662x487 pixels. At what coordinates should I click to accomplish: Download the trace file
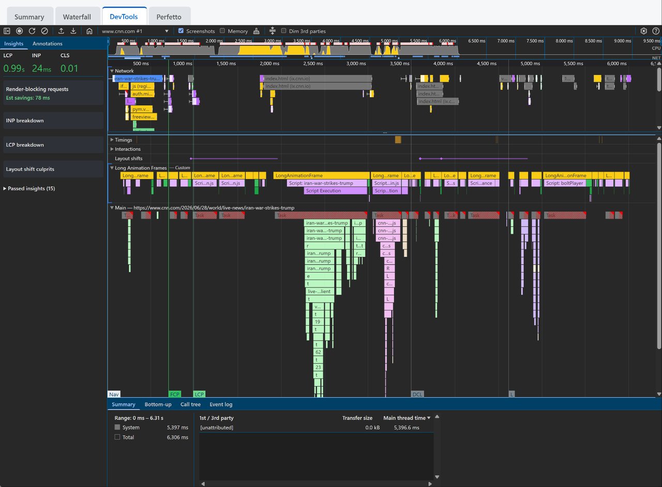coord(73,31)
